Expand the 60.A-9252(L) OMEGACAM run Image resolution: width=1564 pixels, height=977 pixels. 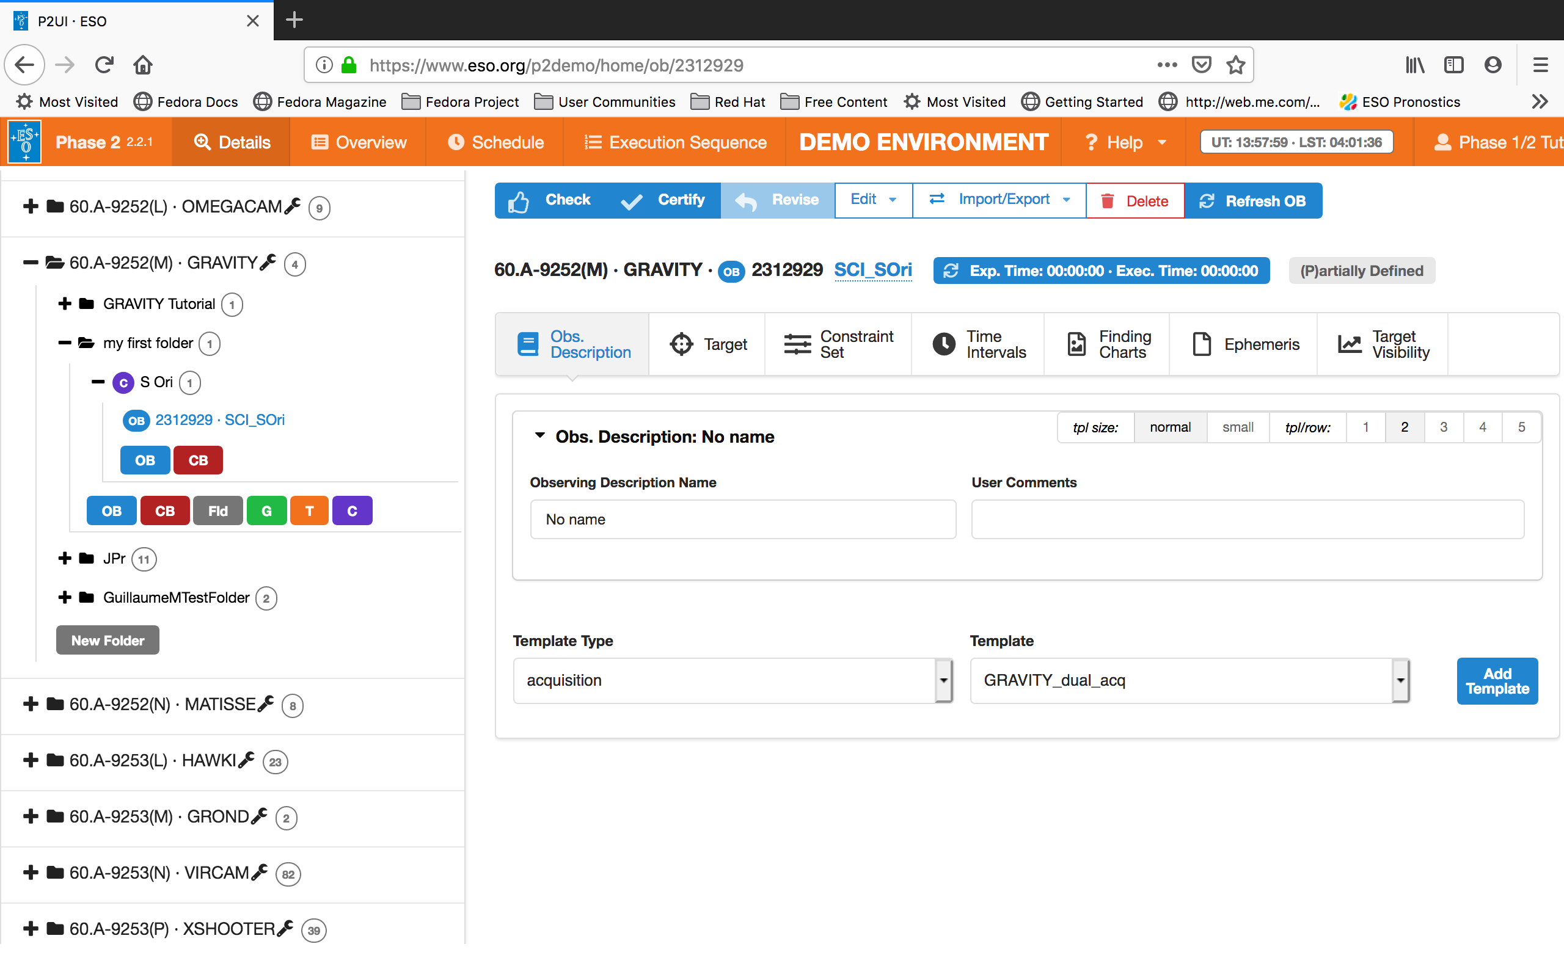(x=31, y=206)
